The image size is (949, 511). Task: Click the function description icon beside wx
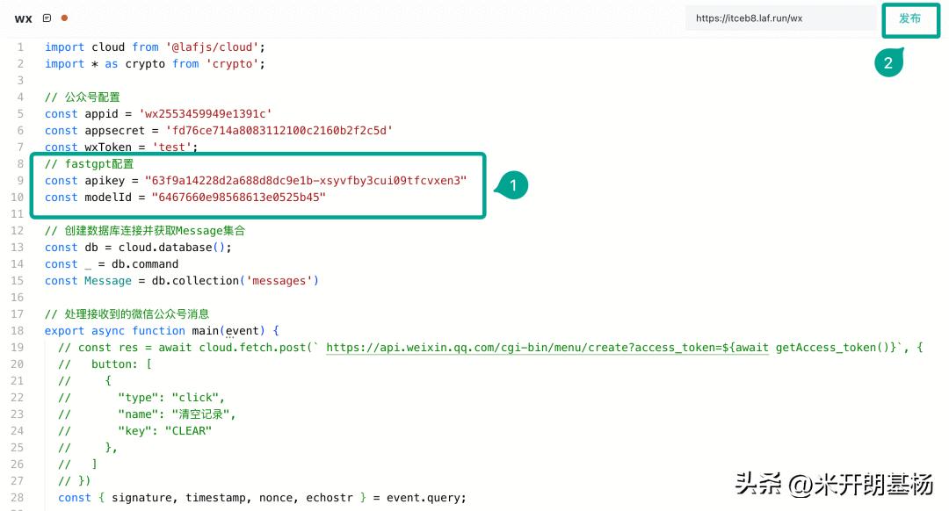pos(47,18)
